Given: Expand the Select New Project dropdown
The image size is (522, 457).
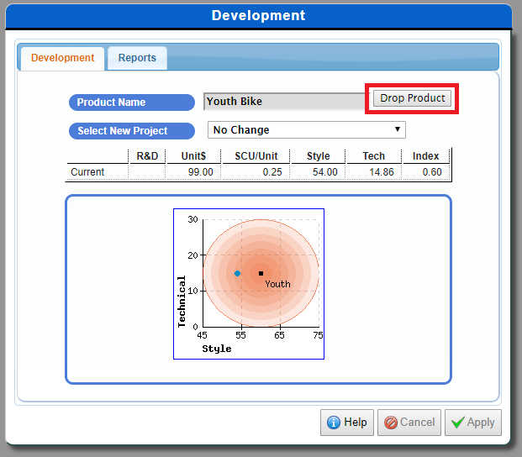Looking at the screenshot, I should pos(307,130).
